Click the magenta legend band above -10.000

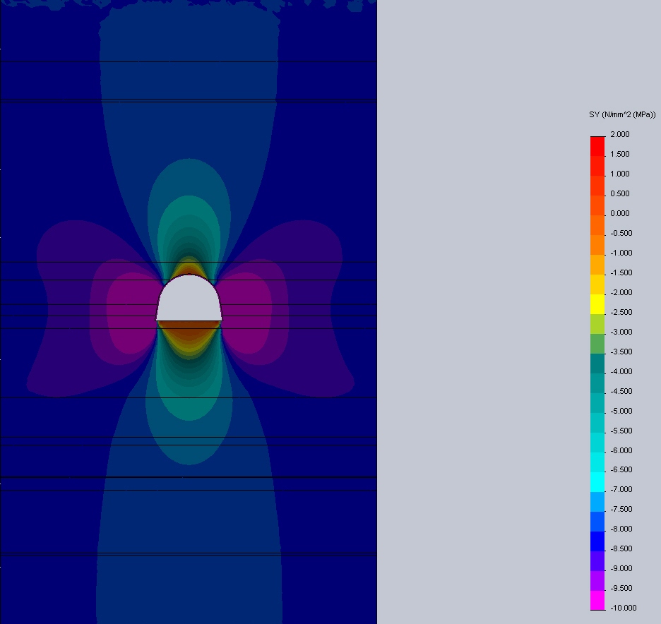tap(597, 600)
